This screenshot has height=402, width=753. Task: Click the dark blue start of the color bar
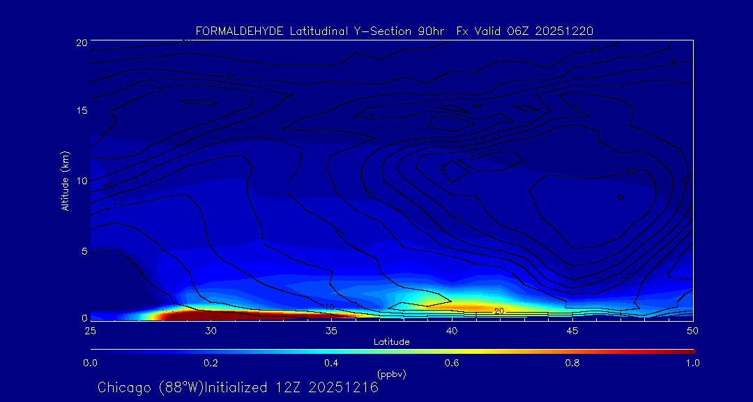pos(98,350)
